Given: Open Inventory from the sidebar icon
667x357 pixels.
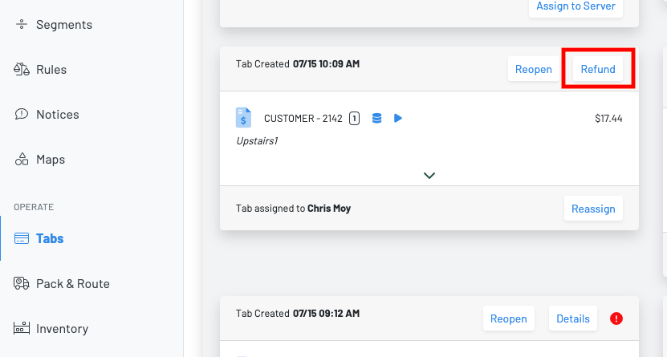Looking at the screenshot, I should point(22,328).
